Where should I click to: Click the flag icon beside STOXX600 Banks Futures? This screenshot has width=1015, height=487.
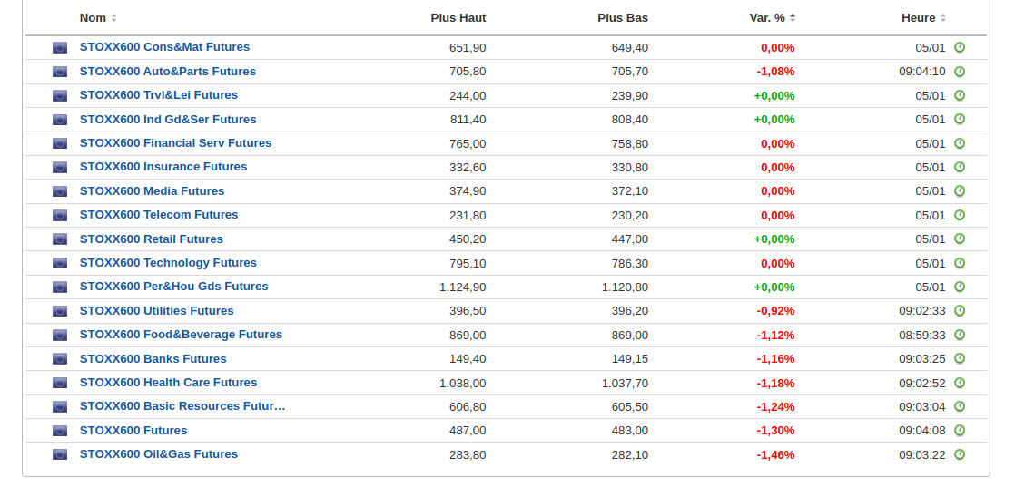(60, 359)
